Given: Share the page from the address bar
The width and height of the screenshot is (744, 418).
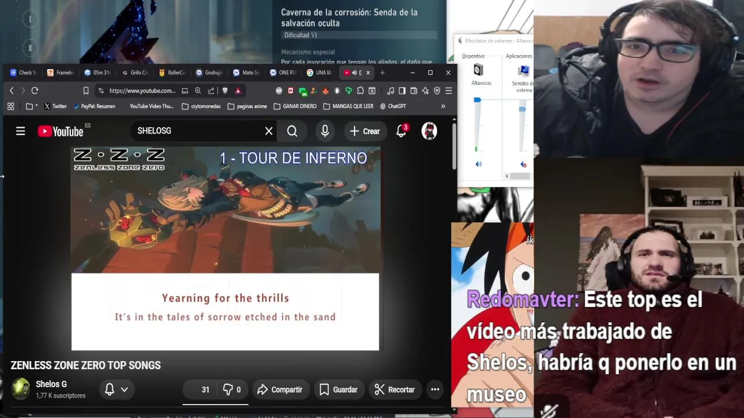Looking at the screenshot, I should click(x=211, y=91).
